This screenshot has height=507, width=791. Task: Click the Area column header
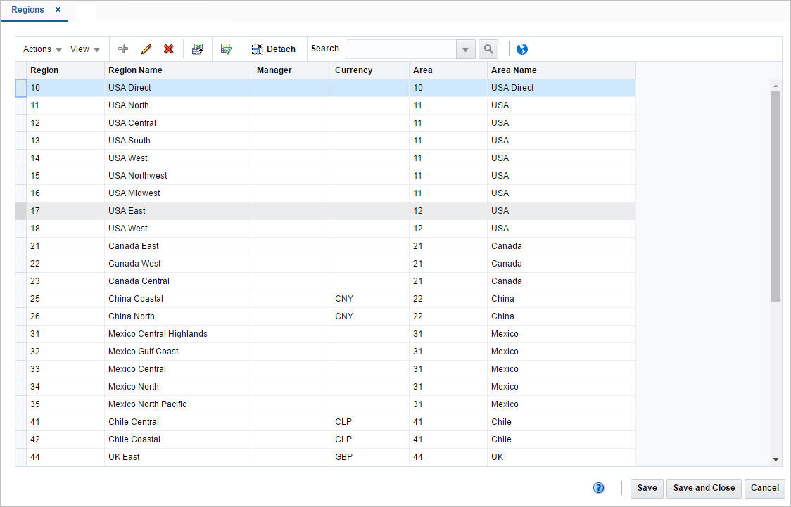448,70
